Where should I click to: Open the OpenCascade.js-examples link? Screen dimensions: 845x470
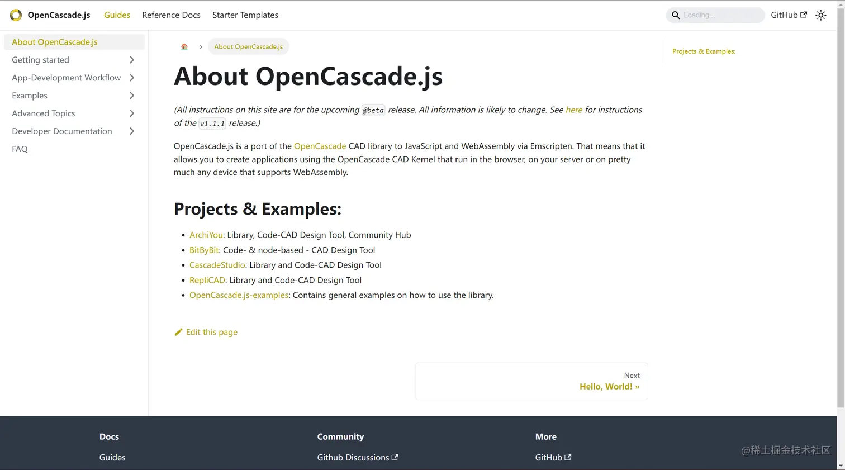click(x=239, y=295)
